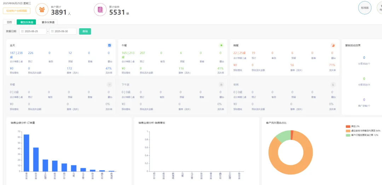
Task: Click the blue chart icon in 全天 card
Action: pyautogui.click(x=110, y=46)
